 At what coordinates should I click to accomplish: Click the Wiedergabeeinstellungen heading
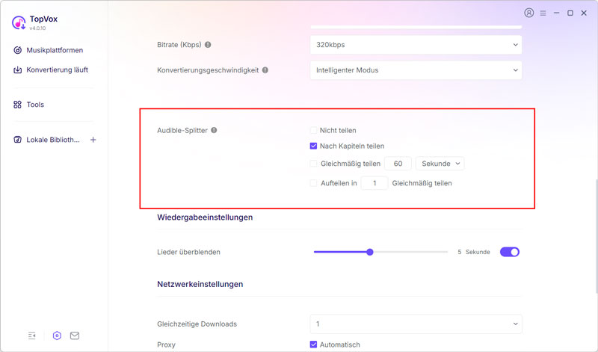(x=205, y=217)
